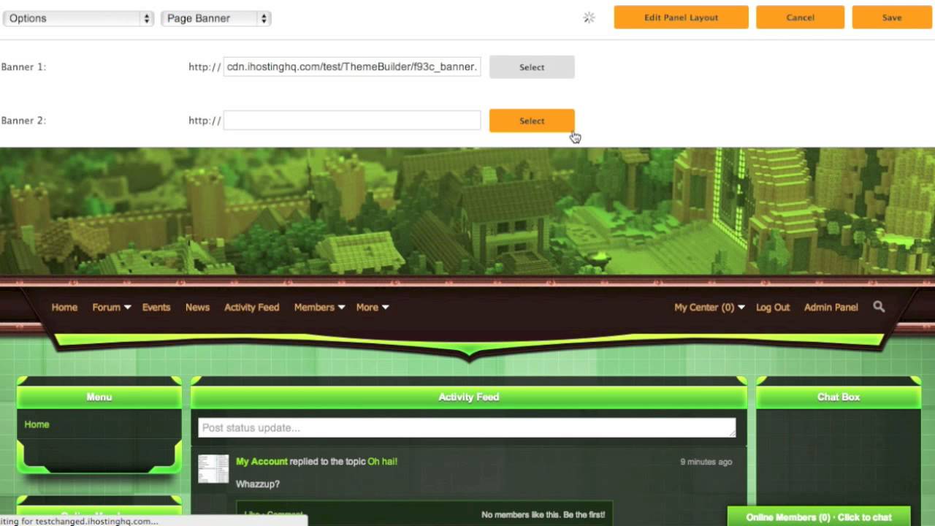Open the Options dropdown
Image resolution: width=935 pixels, height=526 pixels.
click(77, 18)
